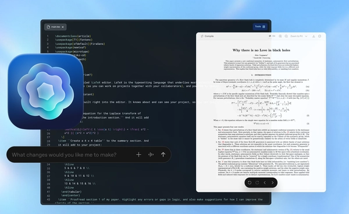Click the paper title 'Why there is no Love in black holes'
The image size is (349, 214).
coord(261,50)
